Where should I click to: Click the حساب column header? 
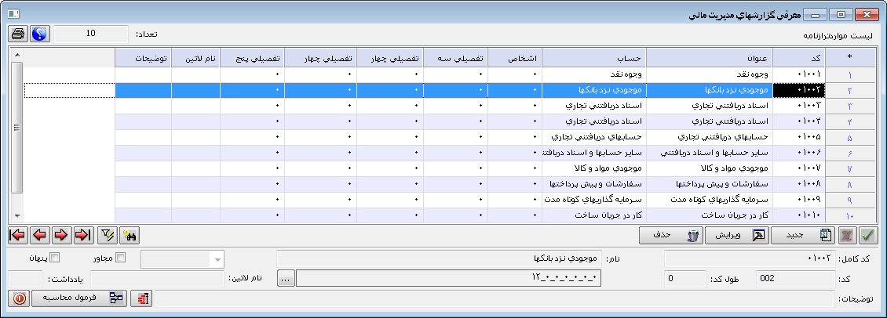click(594, 57)
